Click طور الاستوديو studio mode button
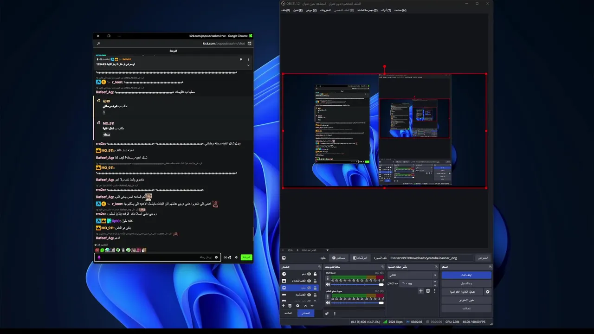 [466, 300]
